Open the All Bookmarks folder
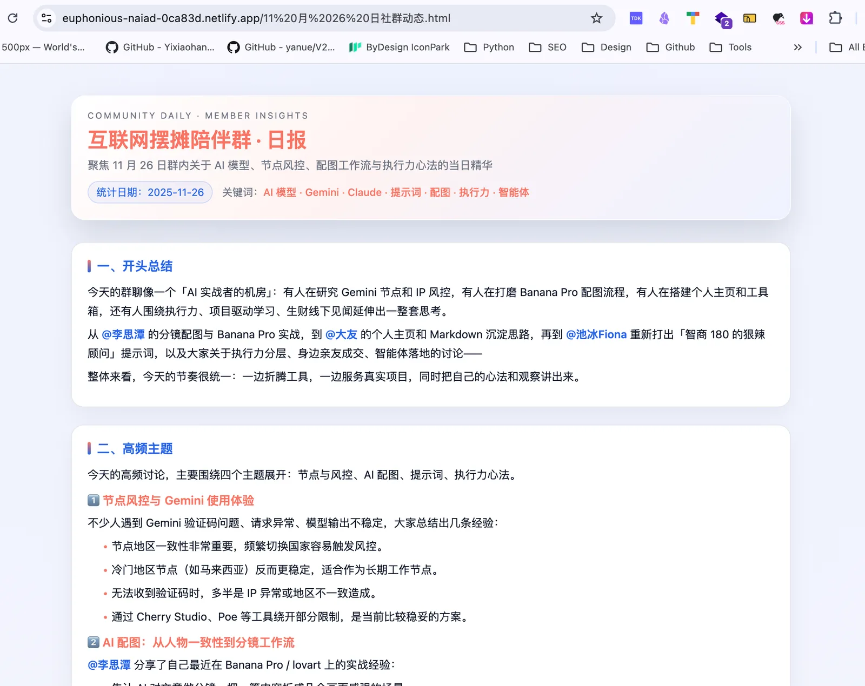This screenshot has height=686, width=865. (x=846, y=48)
